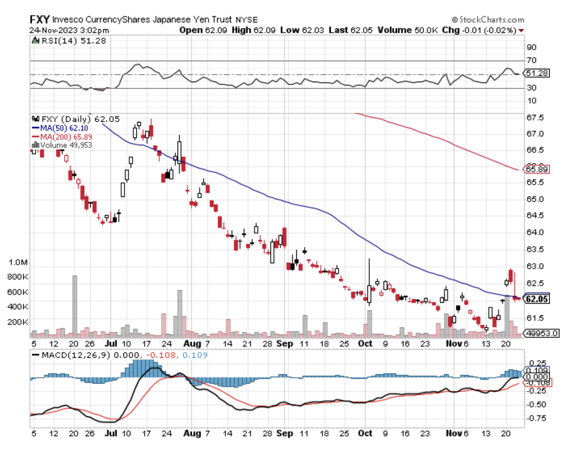
Task: Click the -0.50 label on the MACD scale
Action: coord(536,405)
